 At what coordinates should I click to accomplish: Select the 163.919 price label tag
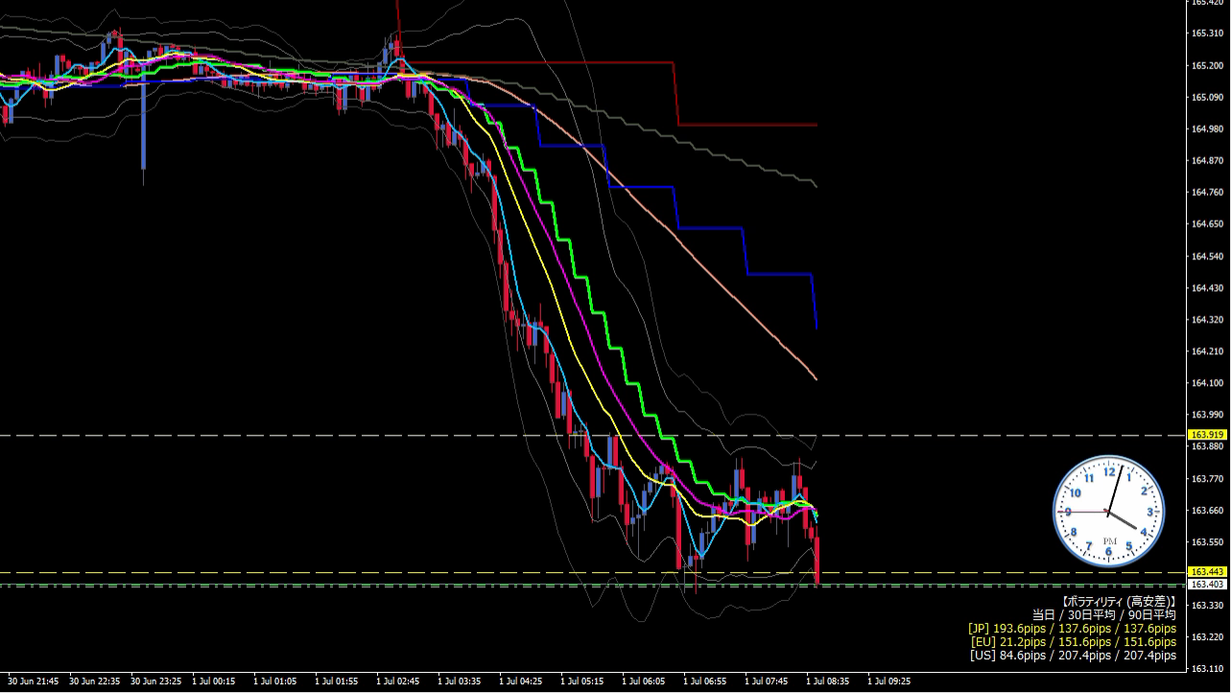click(1209, 435)
